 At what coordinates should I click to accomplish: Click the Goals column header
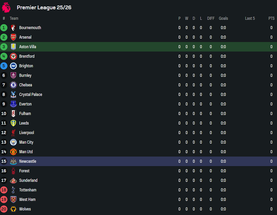pyautogui.click(x=223, y=18)
